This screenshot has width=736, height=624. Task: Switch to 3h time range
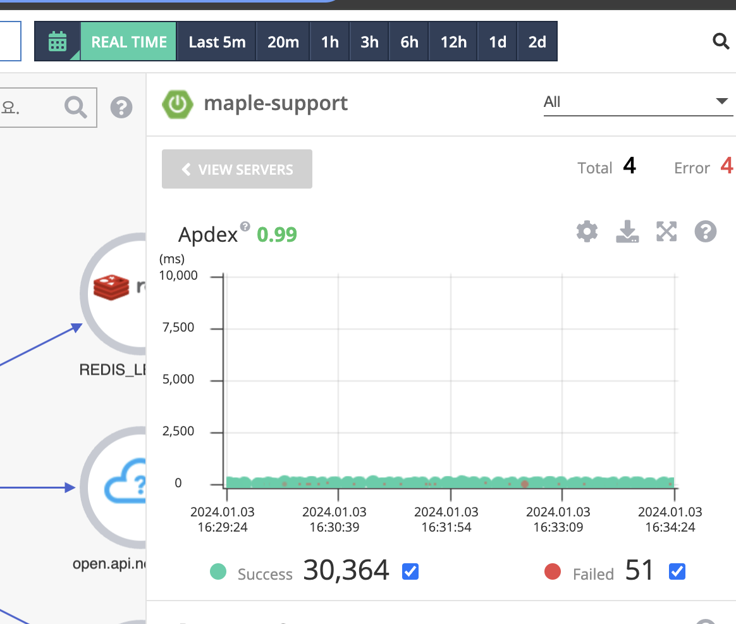click(369, 41)
